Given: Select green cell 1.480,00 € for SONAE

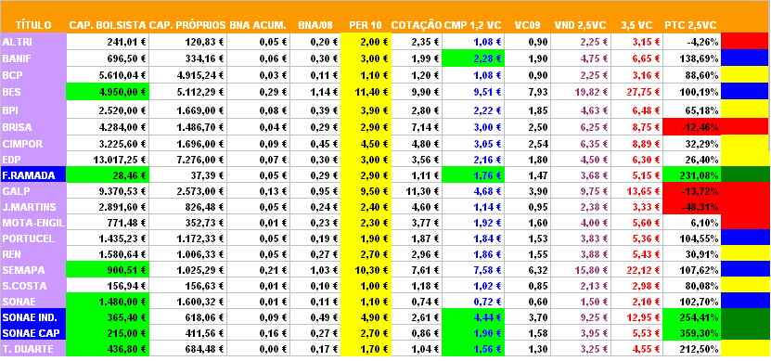Looking at the screenshot, I should [x=107, y=301].
